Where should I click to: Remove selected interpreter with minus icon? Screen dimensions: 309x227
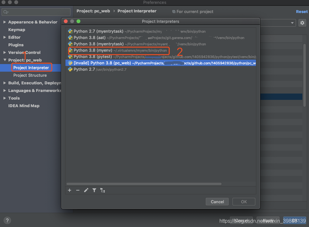[78, 190]
